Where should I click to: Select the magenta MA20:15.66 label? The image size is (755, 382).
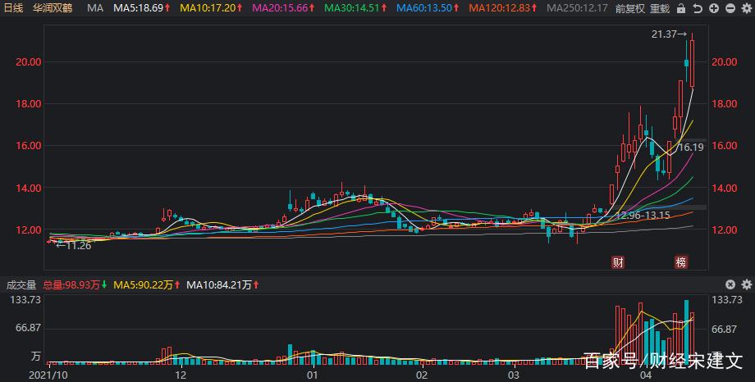click(283, 8)
